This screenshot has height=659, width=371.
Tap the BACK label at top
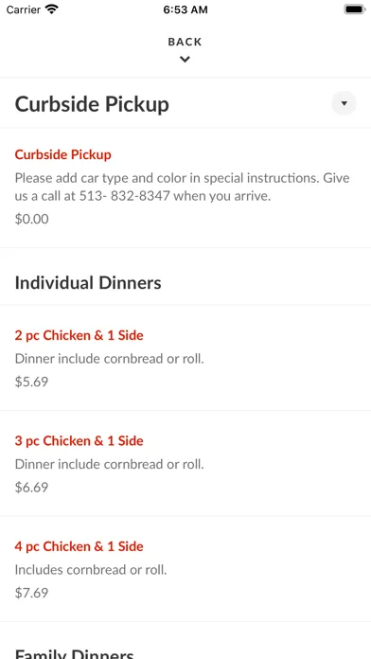pos(185,42)
